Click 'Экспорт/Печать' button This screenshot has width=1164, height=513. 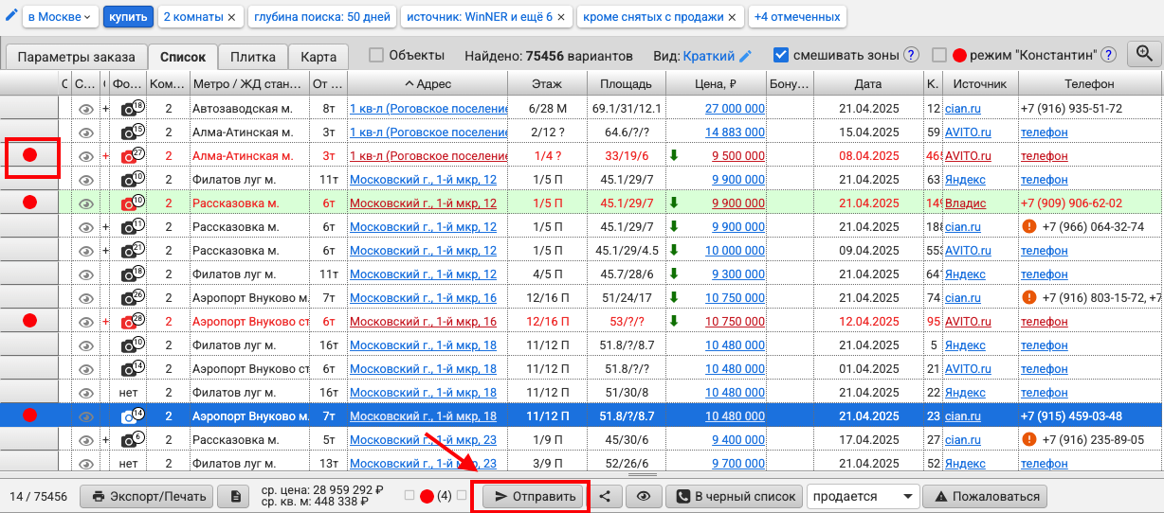147,496
